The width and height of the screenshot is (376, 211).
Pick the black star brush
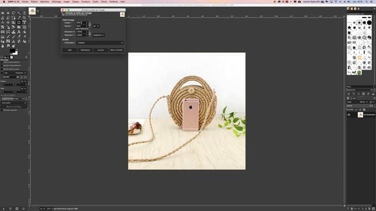point(350,28)
